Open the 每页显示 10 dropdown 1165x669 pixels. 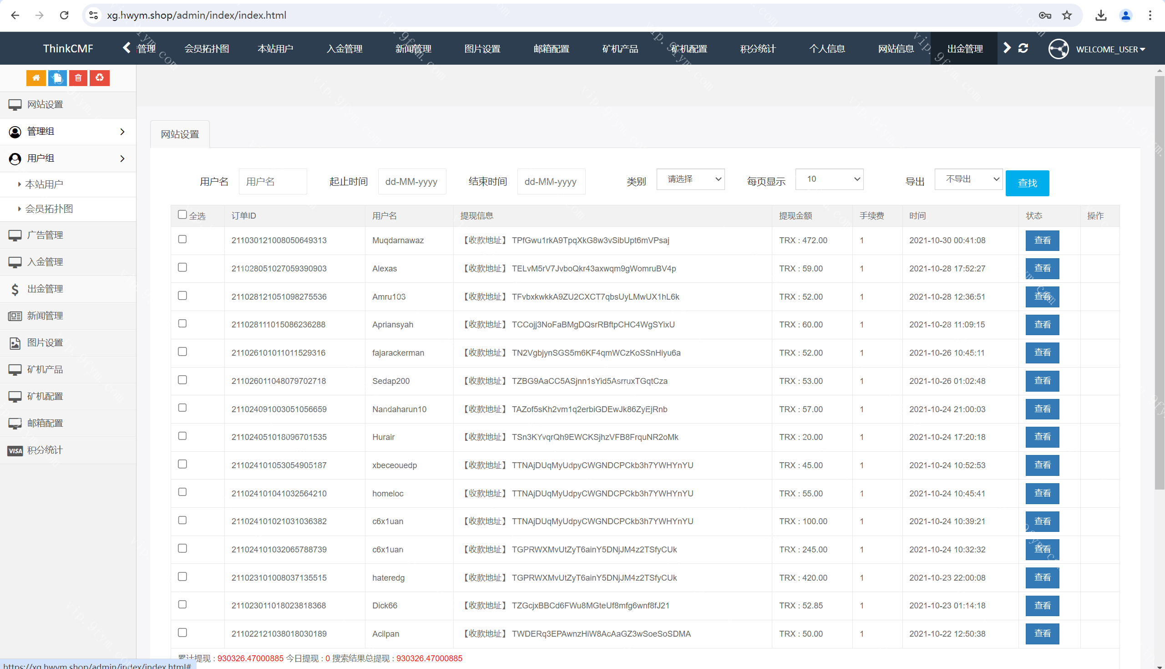829,179
